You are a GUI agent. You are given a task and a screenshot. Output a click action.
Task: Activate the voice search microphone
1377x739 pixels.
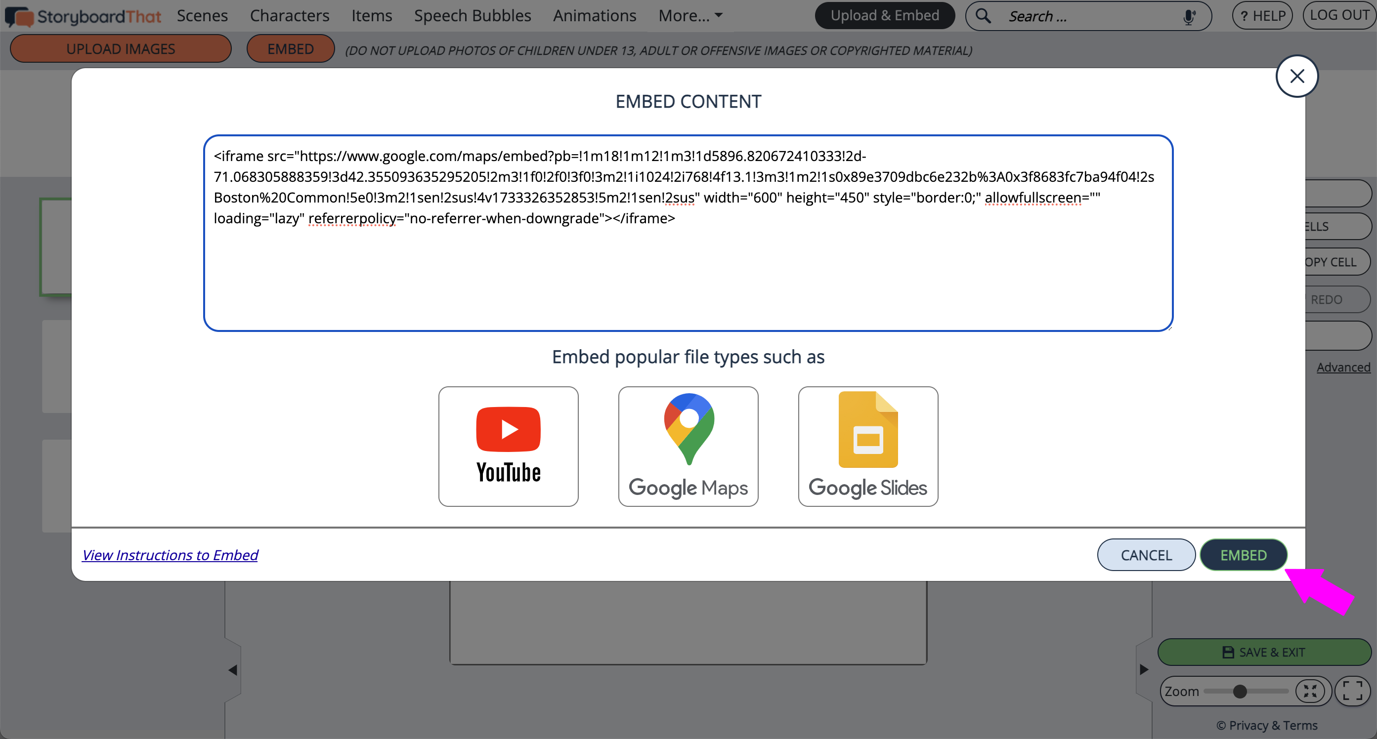tap(1189, 17)
